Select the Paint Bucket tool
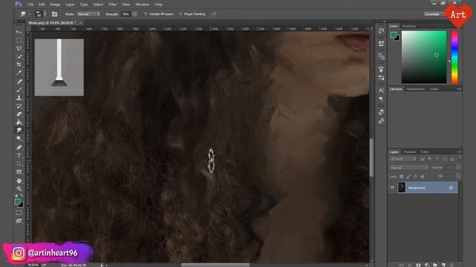The height and width of the screenshot is (267, 476). click(19, 122)
